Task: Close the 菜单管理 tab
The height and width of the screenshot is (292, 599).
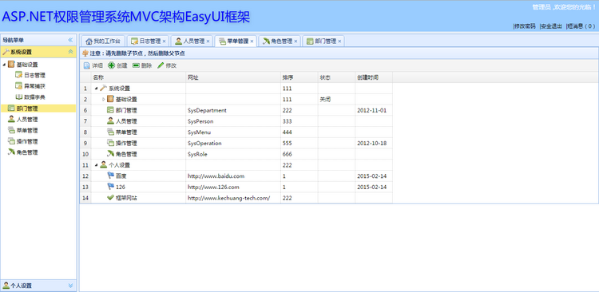Action: tap(252, 41)
